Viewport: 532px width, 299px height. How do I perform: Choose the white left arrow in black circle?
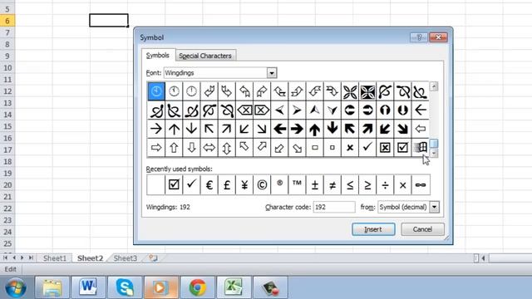point(350,110)
